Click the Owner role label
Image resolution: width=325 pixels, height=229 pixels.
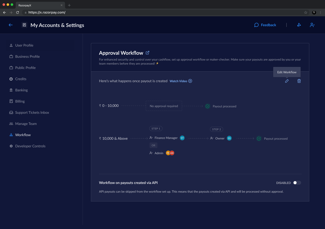(x=220, y=138)
